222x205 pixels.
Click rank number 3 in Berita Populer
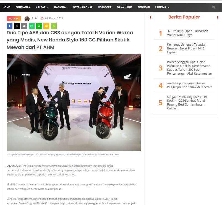(x=161, y=68)
